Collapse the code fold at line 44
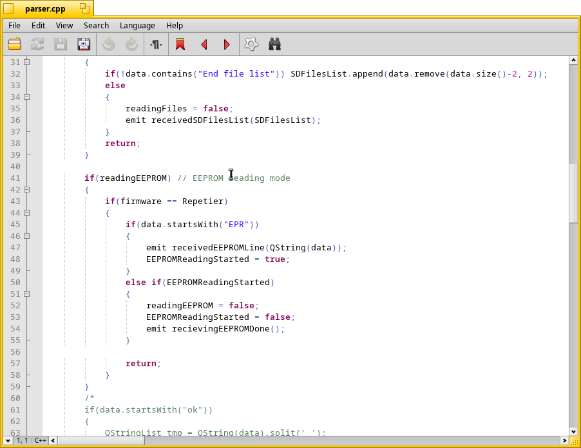This screenshot has height=448, width=581. click(26, 213)
